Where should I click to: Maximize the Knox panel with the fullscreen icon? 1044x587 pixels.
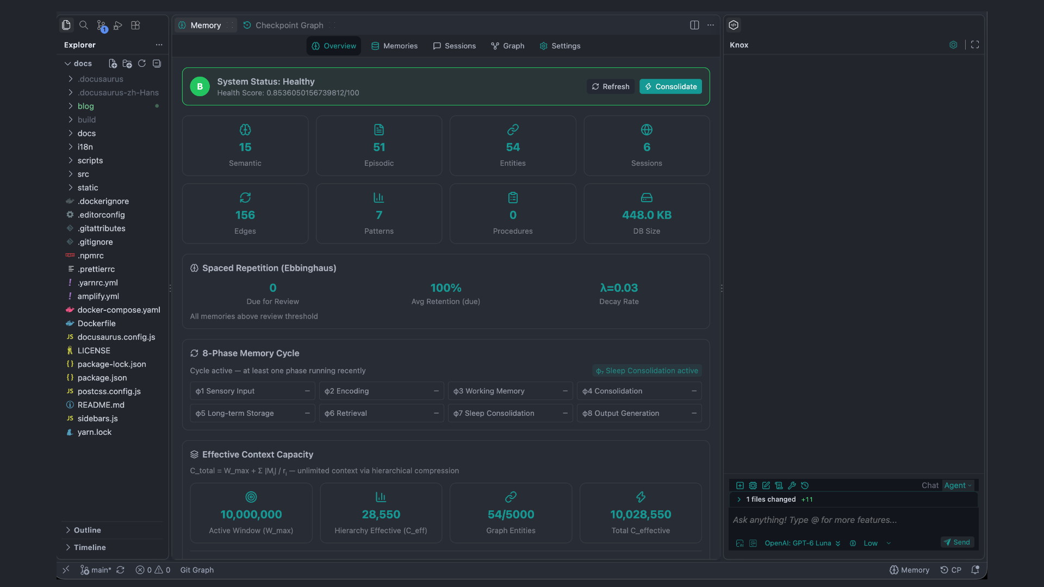[975, 45]
